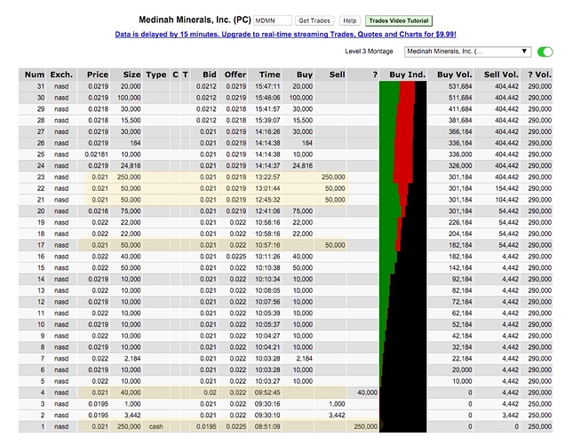This screenshot has height=444, width=573.
Task: Click size 2,184 in Size column
Action: pyautogui.click(x=132, y=358)
